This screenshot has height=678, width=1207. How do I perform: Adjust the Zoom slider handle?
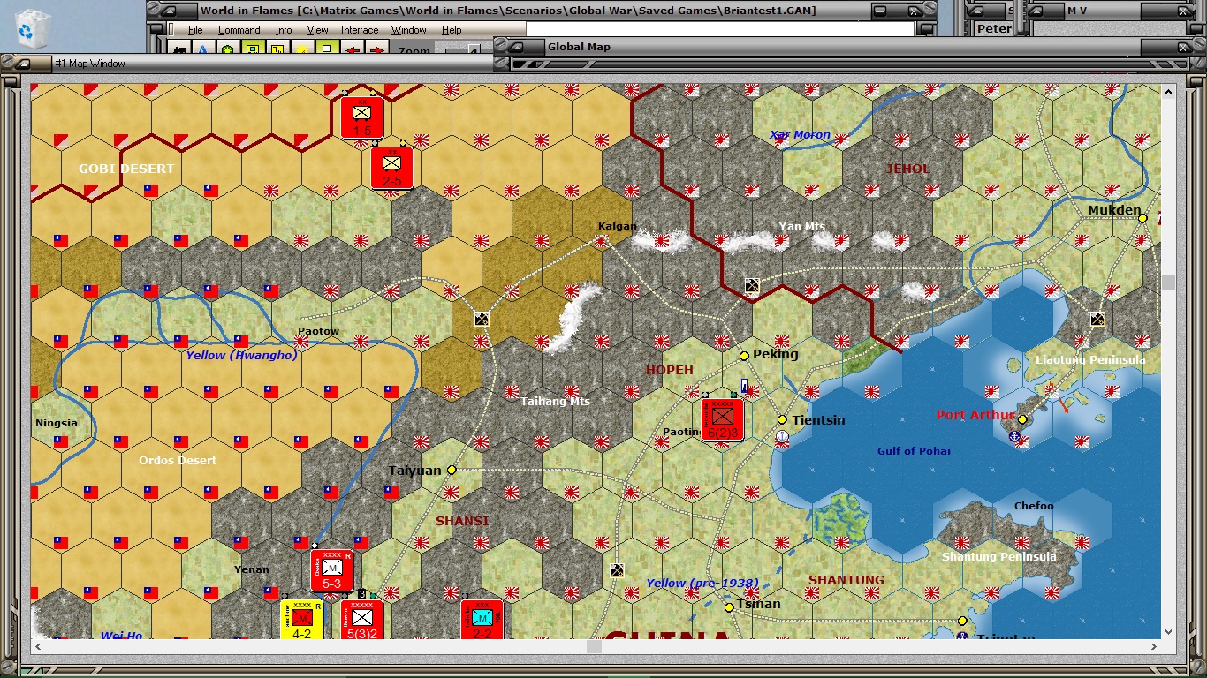pos(474,50)
